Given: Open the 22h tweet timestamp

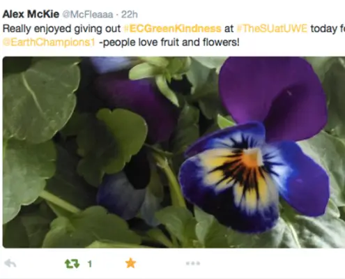Looking at the screenshot, I should (130, 15).
